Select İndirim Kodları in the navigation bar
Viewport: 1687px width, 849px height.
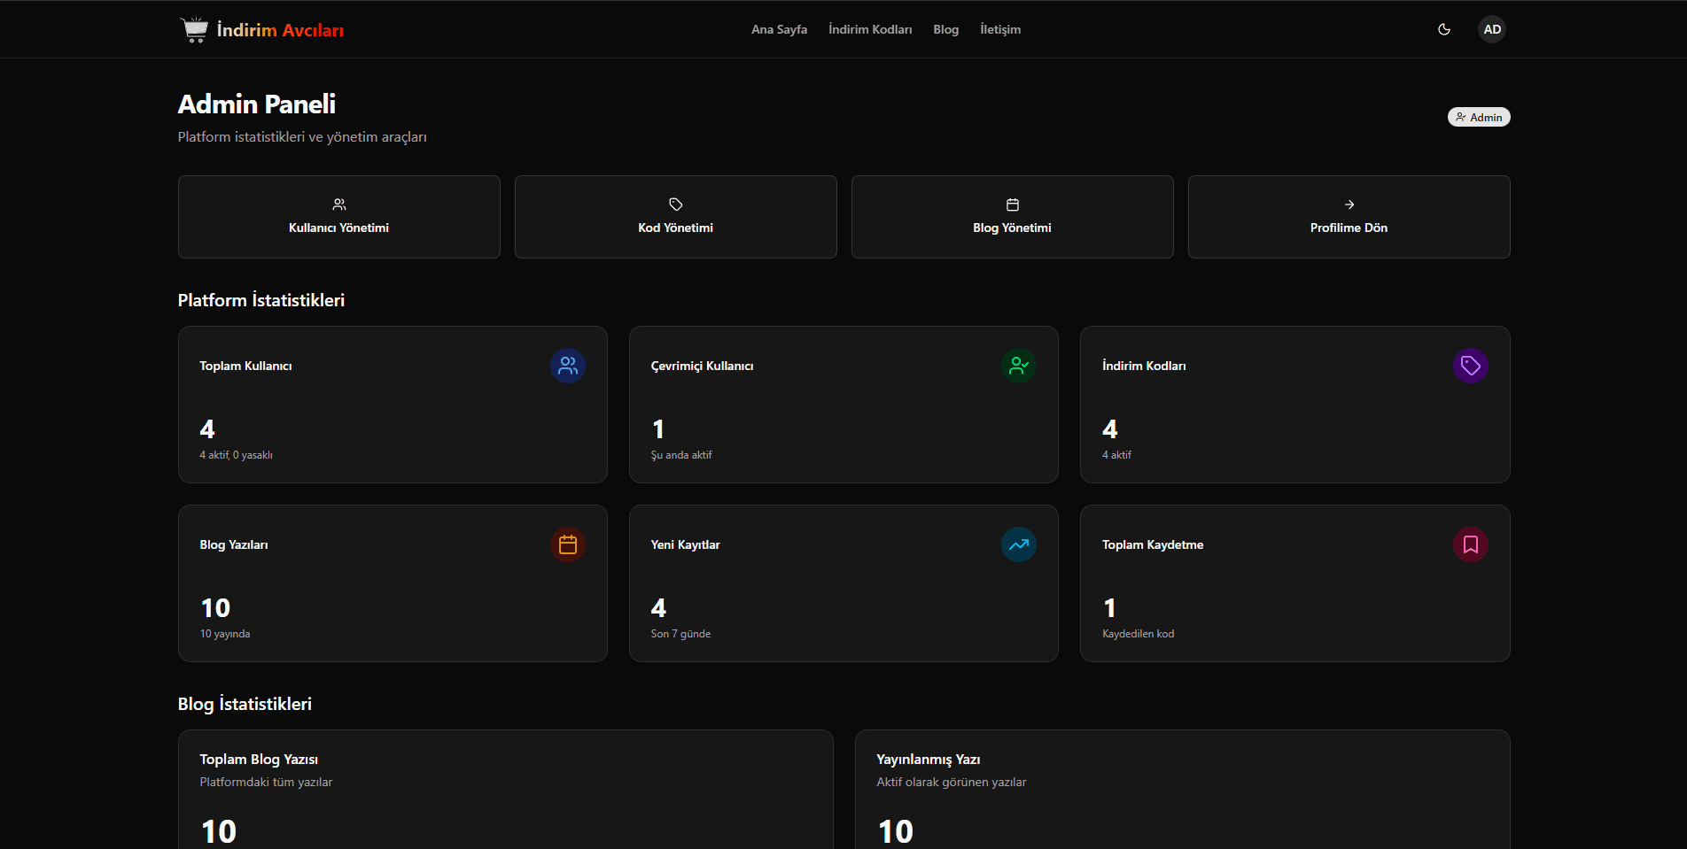point(869,29)
